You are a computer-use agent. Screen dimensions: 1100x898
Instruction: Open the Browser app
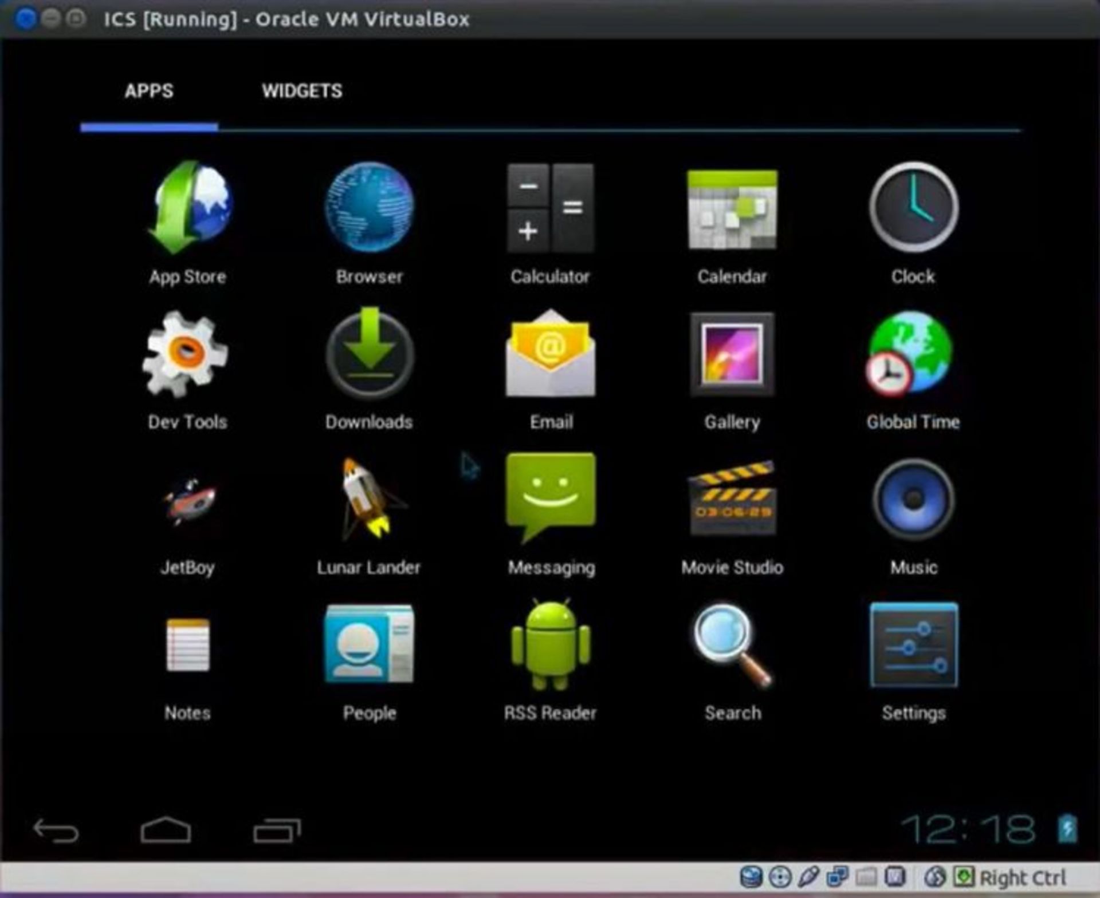[369, 209]
